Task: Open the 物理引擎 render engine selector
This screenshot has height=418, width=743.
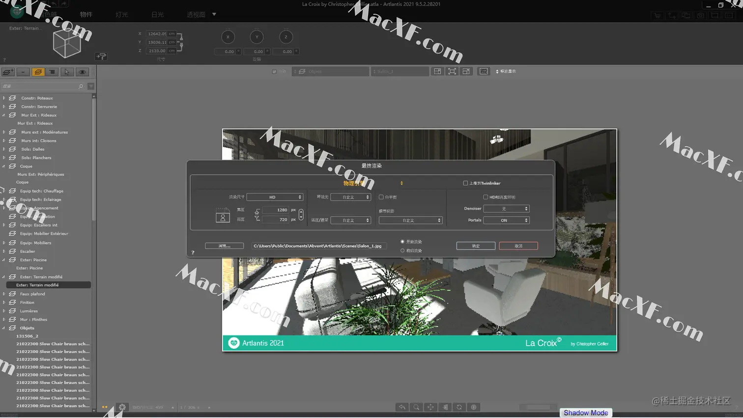Action: [x=372, y=183]
